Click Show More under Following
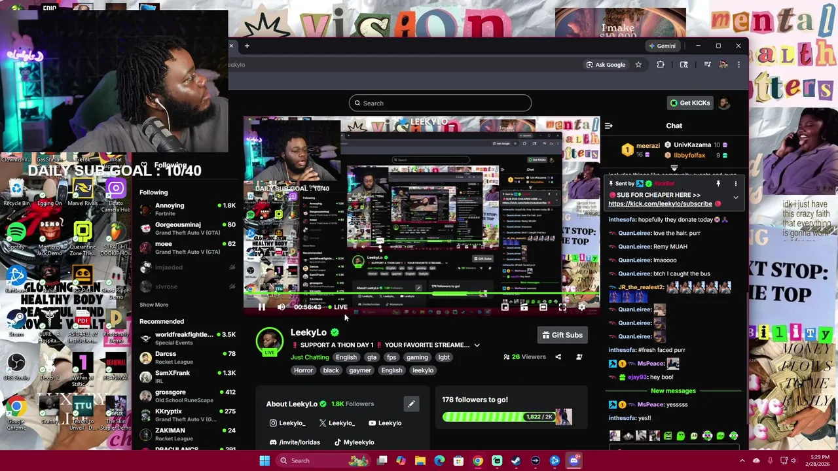Screen dimensions: 838x471 point(154,305)
